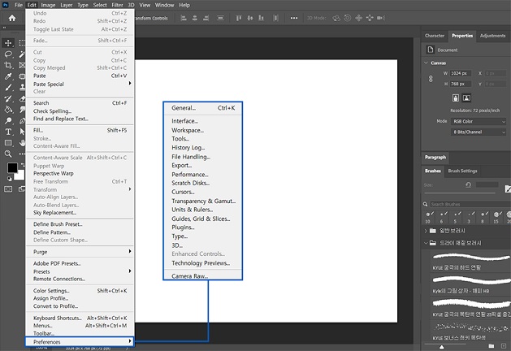The image size is (511, 351).
Task: Select the Horizontal Type tool
Action: (x=8, y=132)
